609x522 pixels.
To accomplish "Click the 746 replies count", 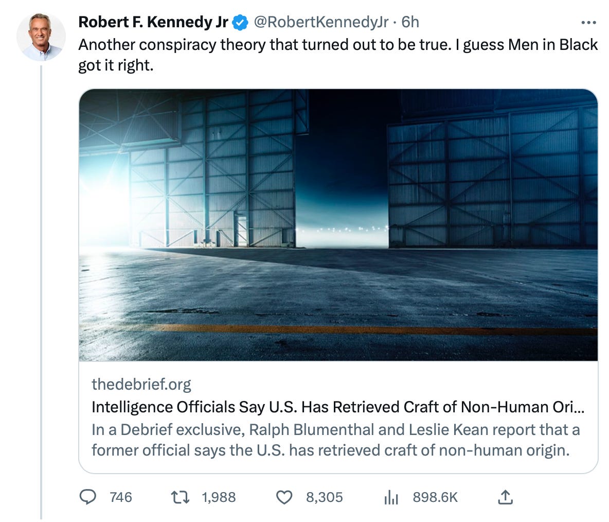I will 121,497.
